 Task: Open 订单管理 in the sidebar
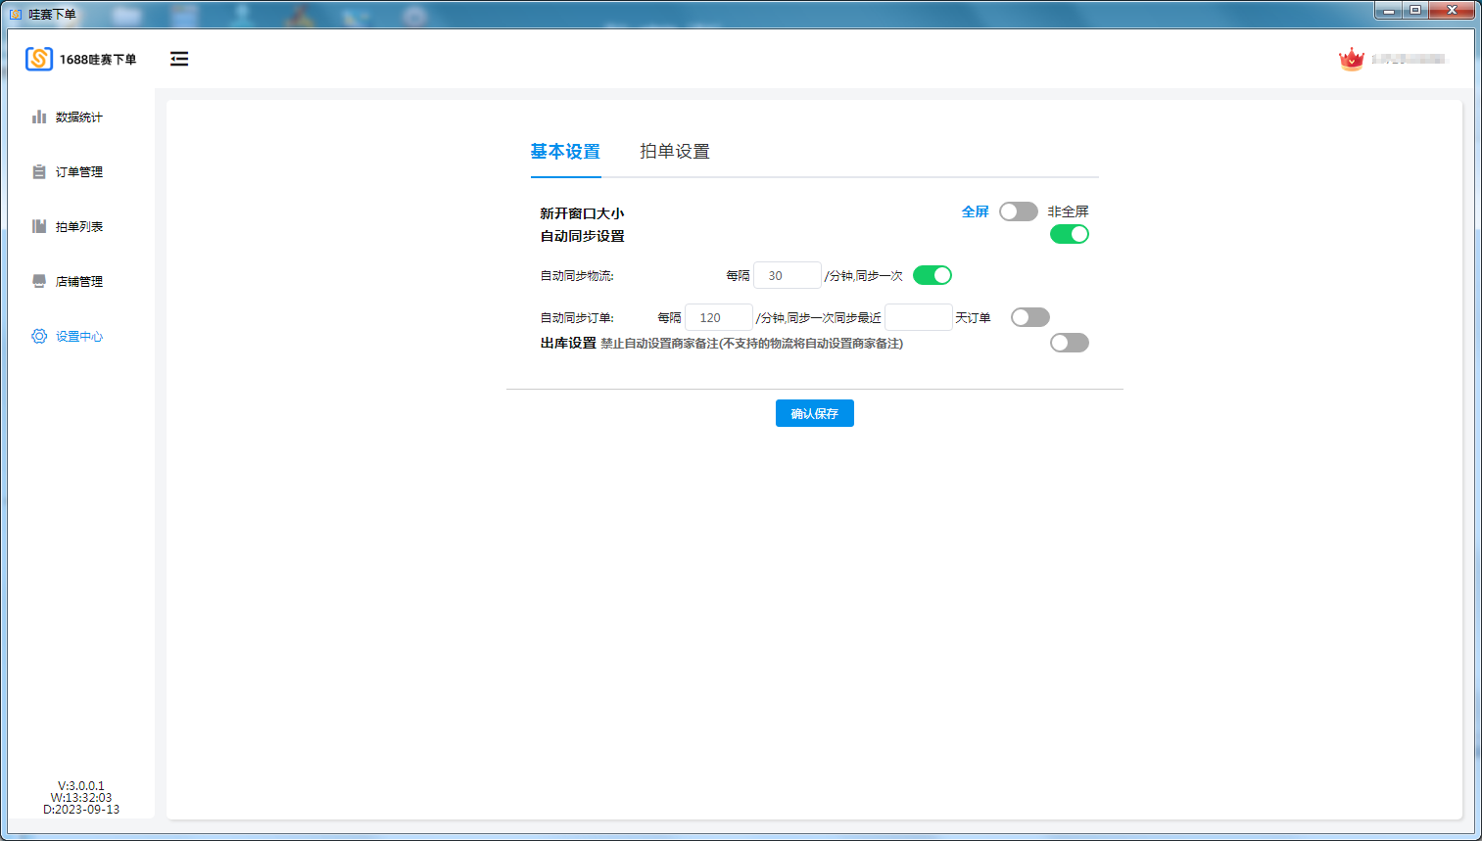[x=78, y=172]
